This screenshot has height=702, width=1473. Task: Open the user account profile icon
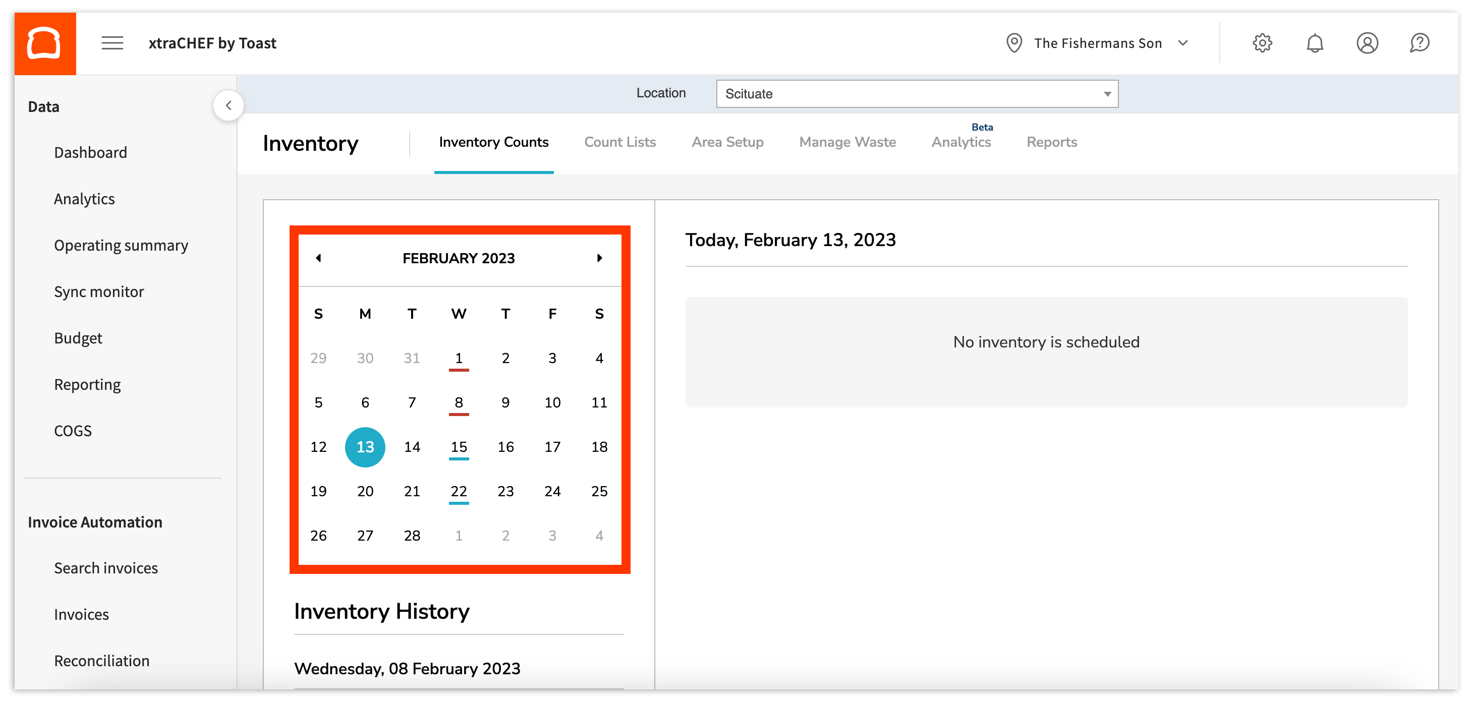[1367, 43]
